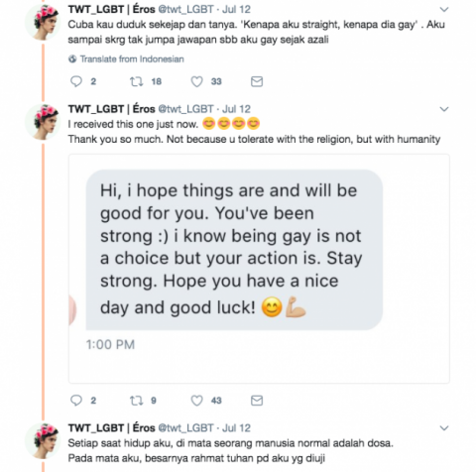Open the third tweet's chevron options menu

pyautogui.click(x=444, y=428)
